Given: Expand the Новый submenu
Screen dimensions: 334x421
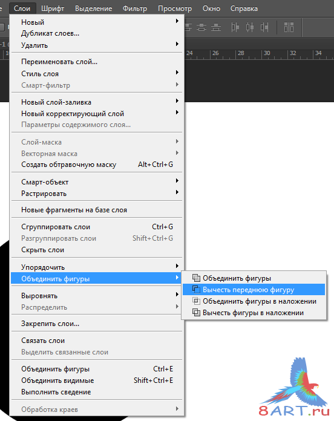Looking at the screenshot, I should 97,22.
